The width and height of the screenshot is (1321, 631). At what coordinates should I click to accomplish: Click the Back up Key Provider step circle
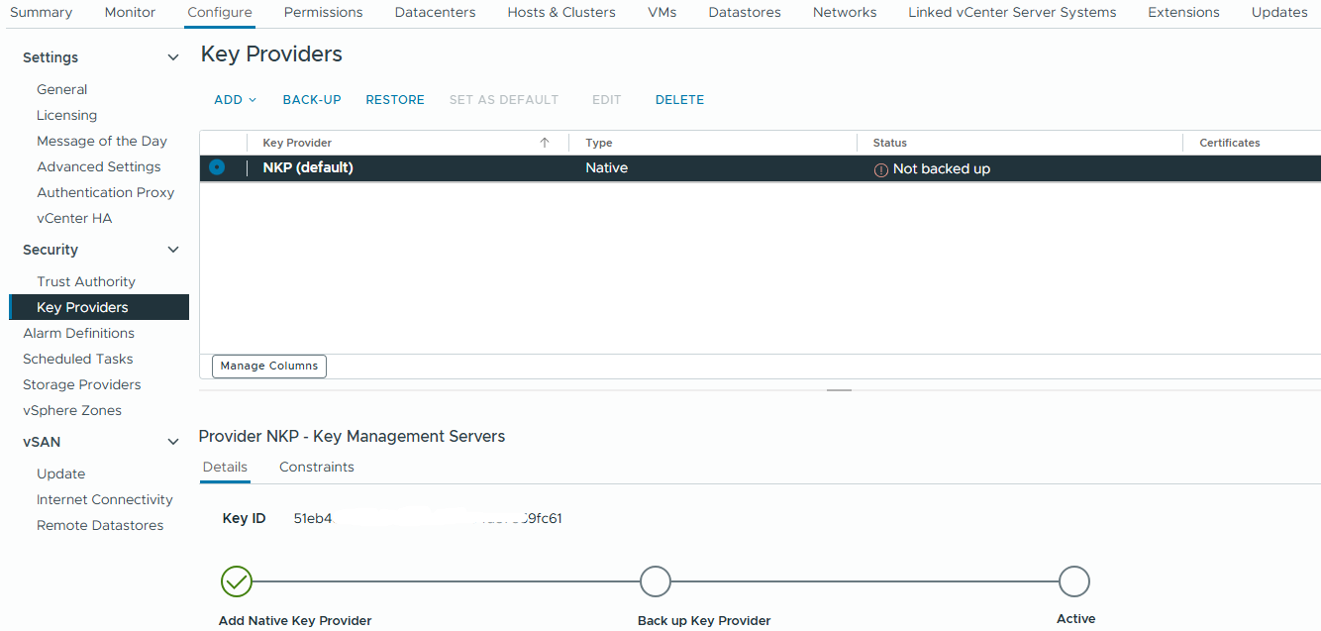pyautogui.click(x=656, y=581)
